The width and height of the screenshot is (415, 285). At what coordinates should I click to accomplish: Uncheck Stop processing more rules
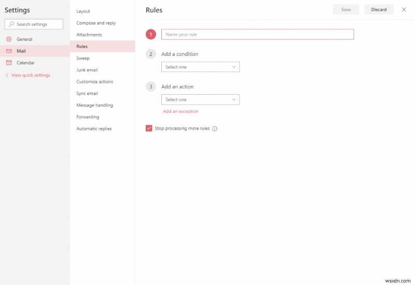tap(149, 128)
